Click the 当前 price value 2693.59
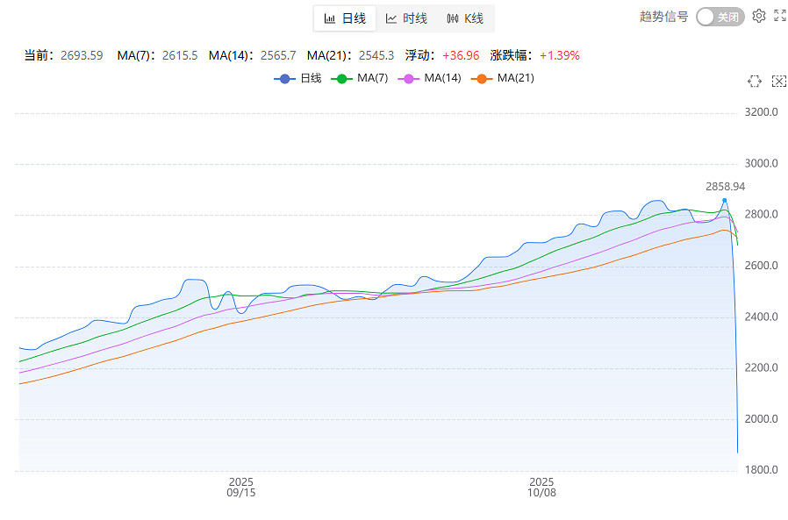Viewport: 788px width, 520px height. (x=82, y=55)
